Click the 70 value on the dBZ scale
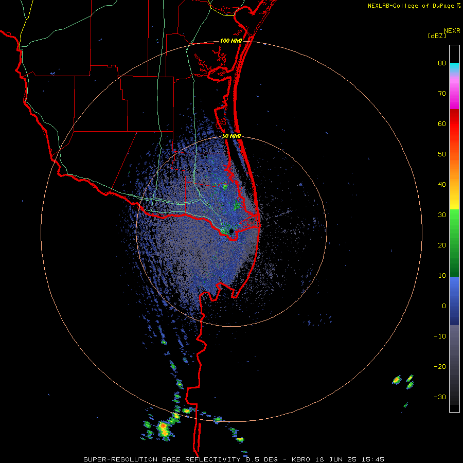The width and height of the screenshot is (463, 463). point(442,94)
